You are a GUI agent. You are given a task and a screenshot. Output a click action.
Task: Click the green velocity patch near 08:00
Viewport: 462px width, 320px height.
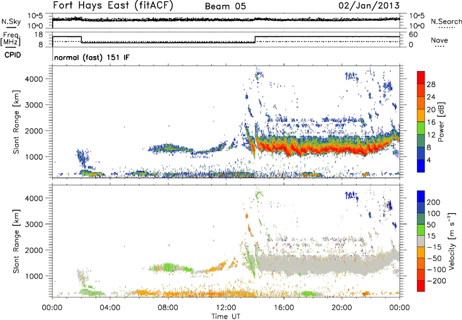point(169,267)
